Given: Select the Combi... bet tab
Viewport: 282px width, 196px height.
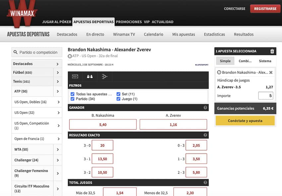Looking at the screenshot, I should click(x=245, y=61).
